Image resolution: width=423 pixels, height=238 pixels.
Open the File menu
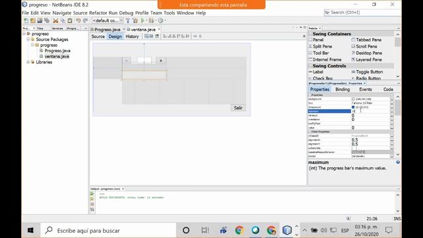[x=25, y=13]
